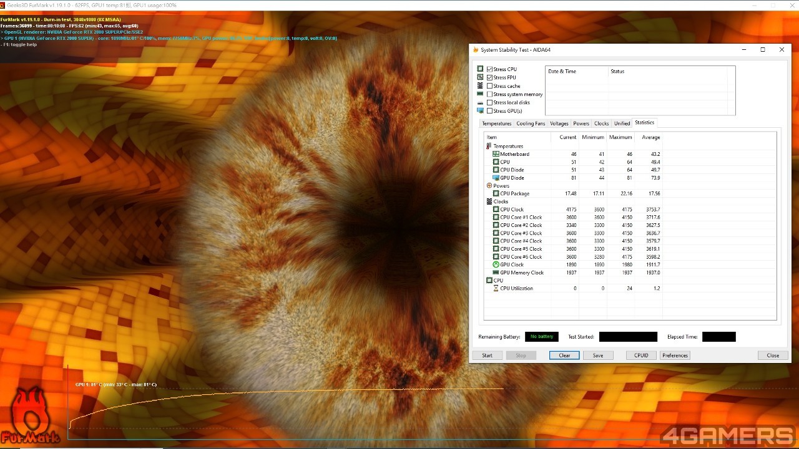Open the Clocks tab
The image size is (799, 449).
602,123
